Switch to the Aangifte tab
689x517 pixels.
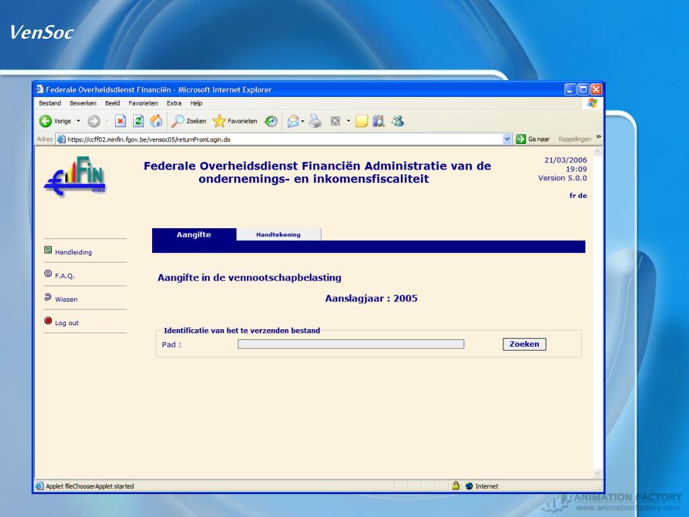194,235
